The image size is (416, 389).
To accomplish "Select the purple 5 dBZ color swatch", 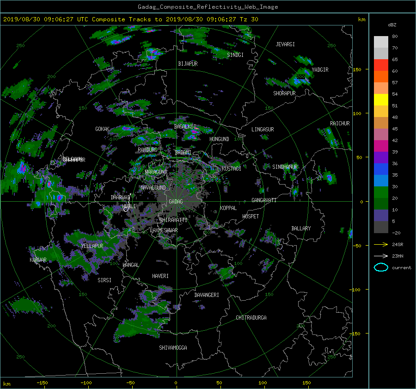I will pyautogui.click(x=381, y=216).
